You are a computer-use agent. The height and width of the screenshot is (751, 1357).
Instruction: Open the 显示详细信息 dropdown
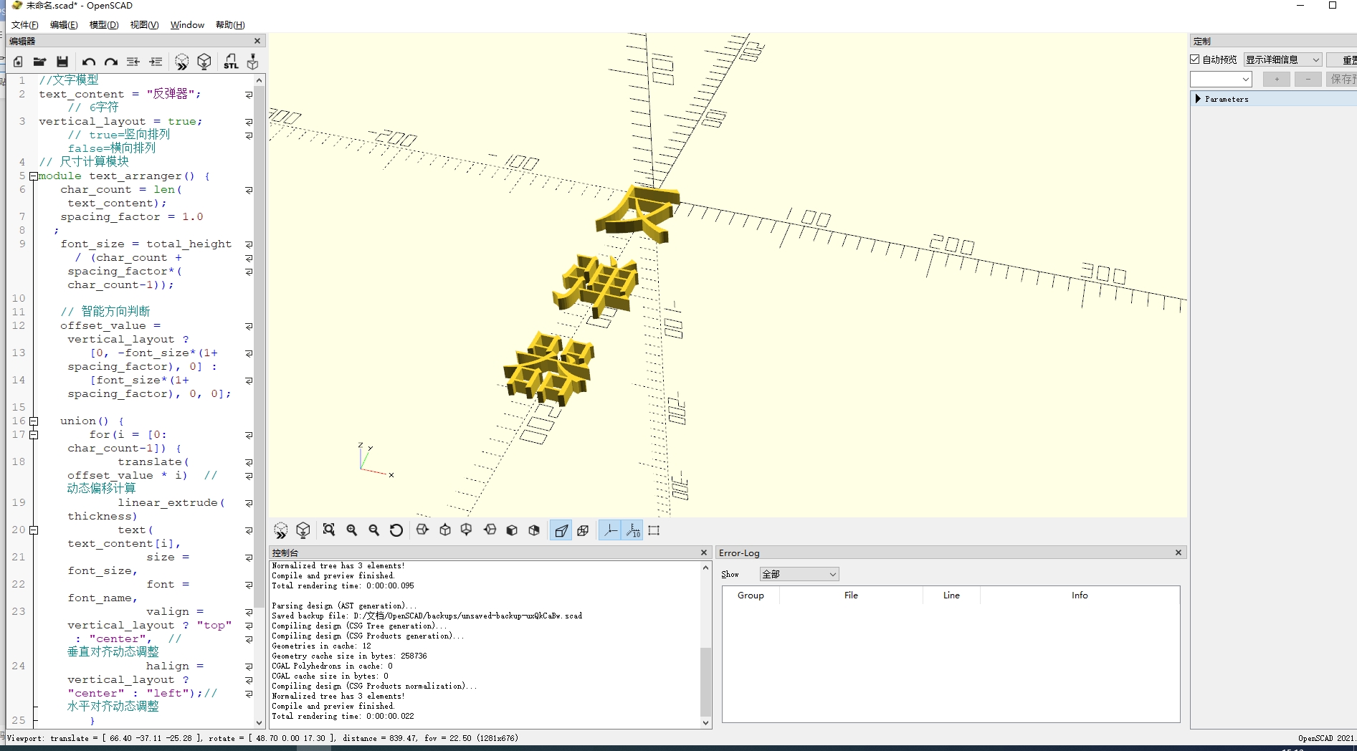click(x=1282, y=59)
